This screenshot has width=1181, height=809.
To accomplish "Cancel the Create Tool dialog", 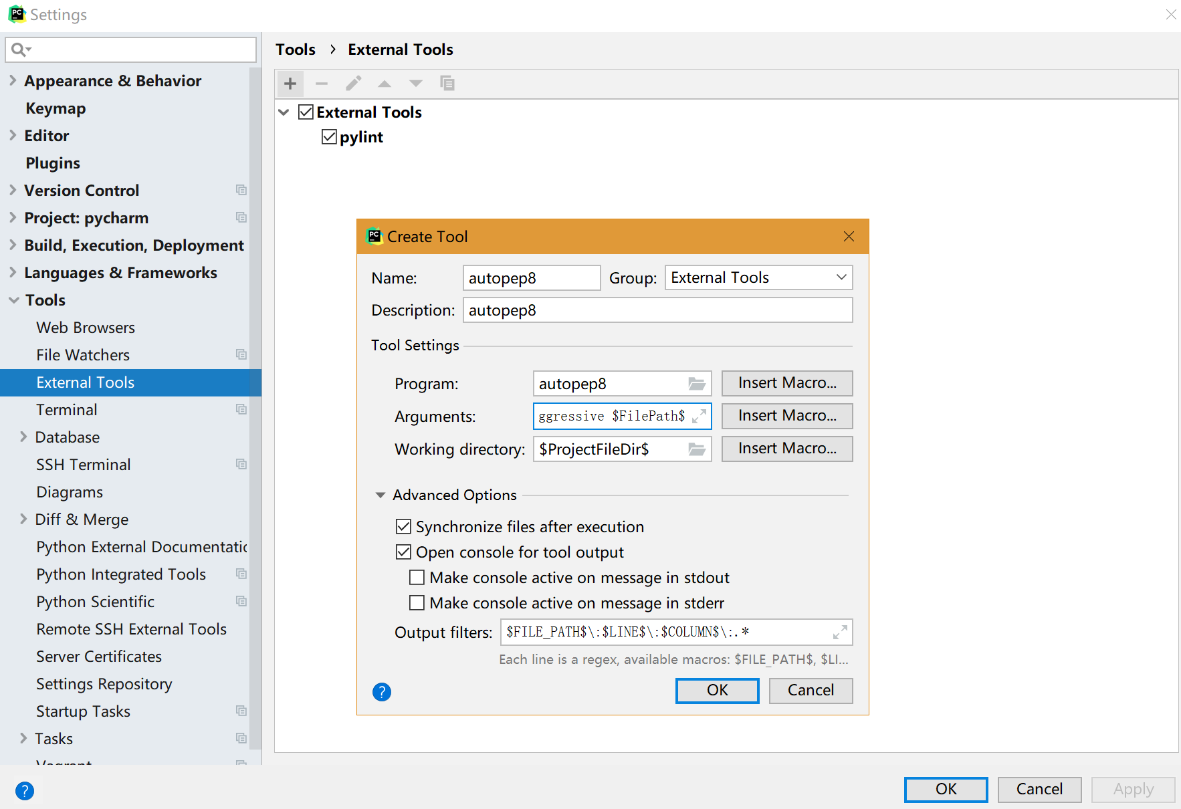I will 811,691.
